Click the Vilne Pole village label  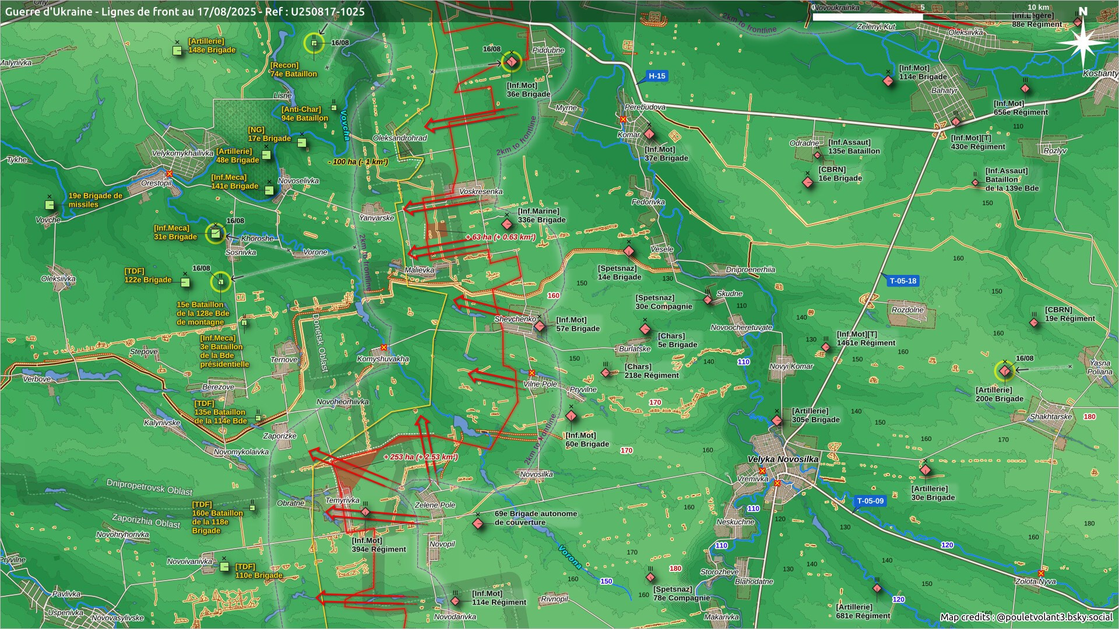[x=540, y=384]
